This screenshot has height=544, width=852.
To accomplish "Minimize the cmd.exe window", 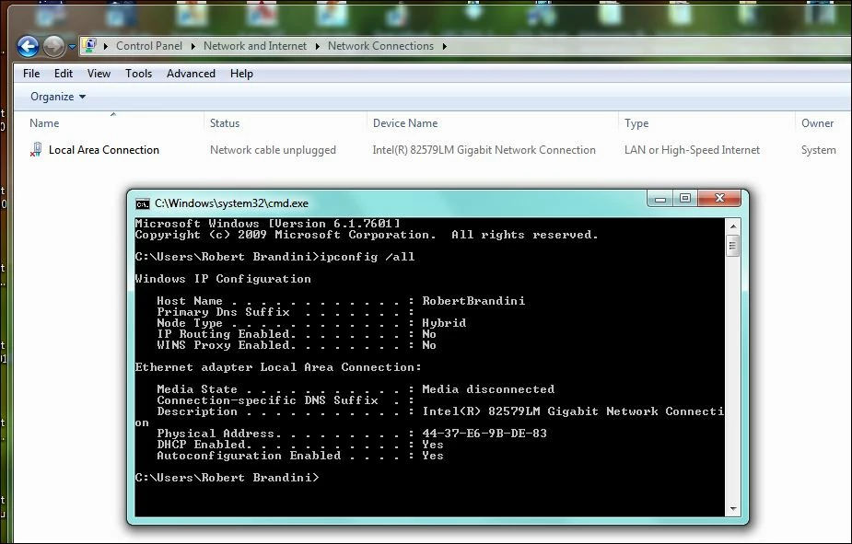I will 660,199.
